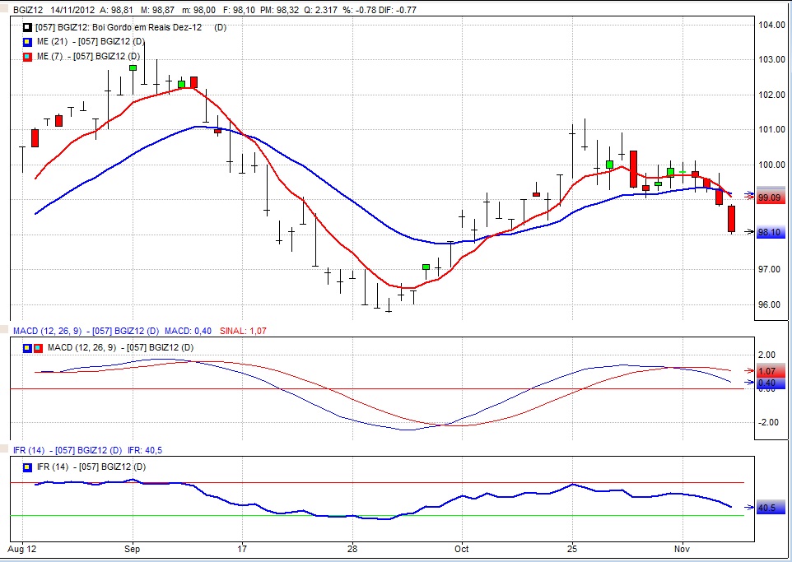792x562 pixels.
Task: Select the 98.10 blue price label
Action: pyautogui.click(x=769, y=233)
